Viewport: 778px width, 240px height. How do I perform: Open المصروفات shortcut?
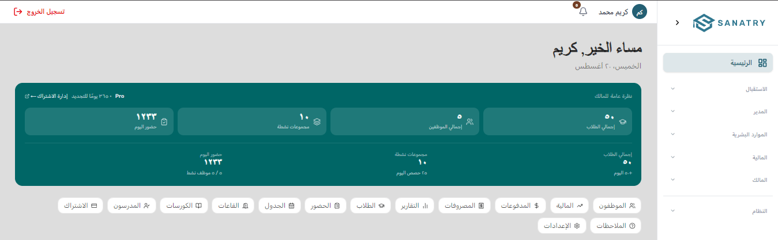465,205
